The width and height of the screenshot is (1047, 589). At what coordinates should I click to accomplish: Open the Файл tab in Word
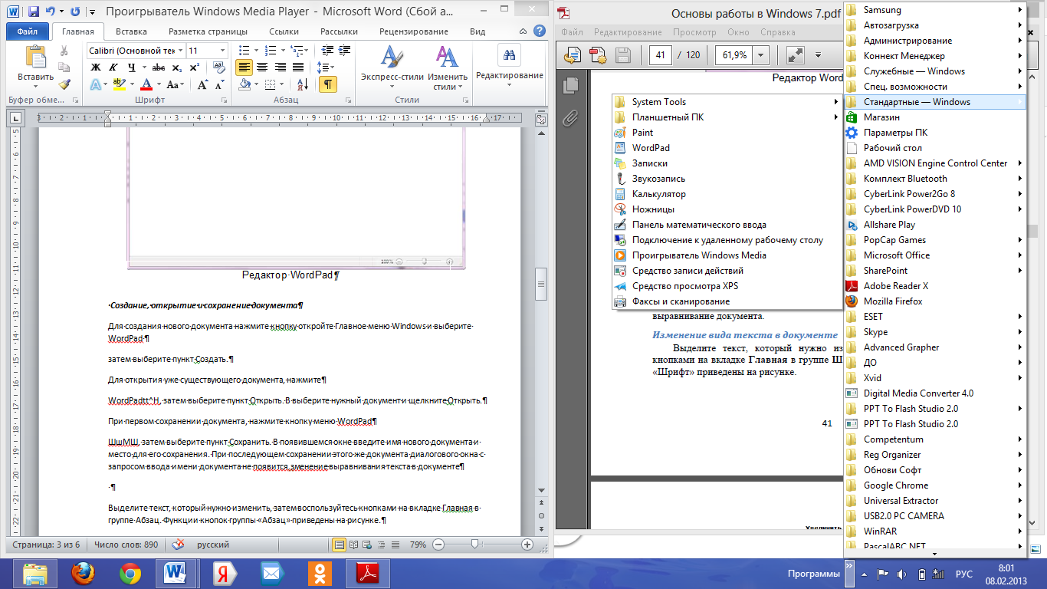click(27, 31)
